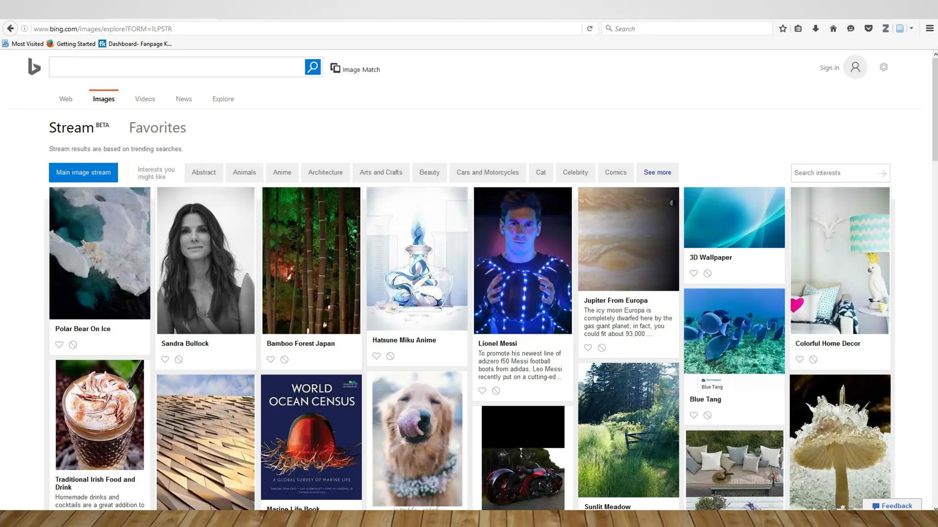938x527 pixels.
Task: Switch to the Videos tab
Action: pos(145,99)
